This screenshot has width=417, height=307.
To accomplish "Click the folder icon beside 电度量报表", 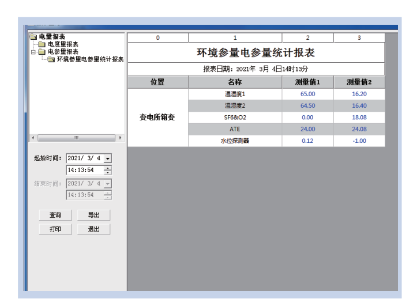I will click(x=42, y=44).
